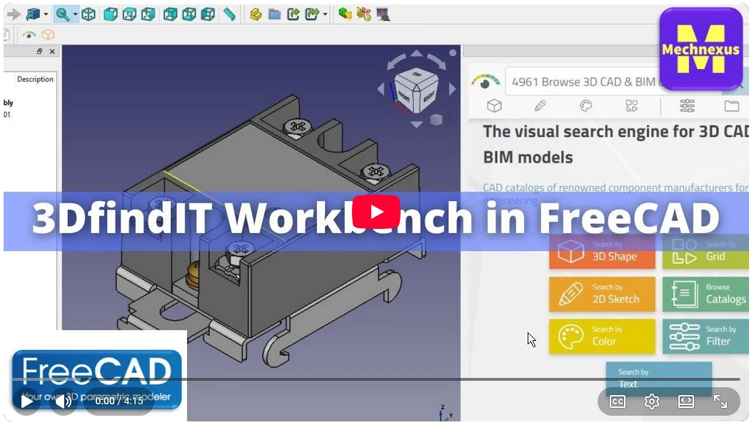Screen dimensions: 754x425
Task: Select the color palette tab icon
Action: click(x=585, y=106)
